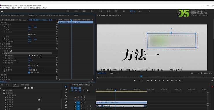Click timeline playhead at 00:00:21:12

pyautogui.click(x=115, y=90)
